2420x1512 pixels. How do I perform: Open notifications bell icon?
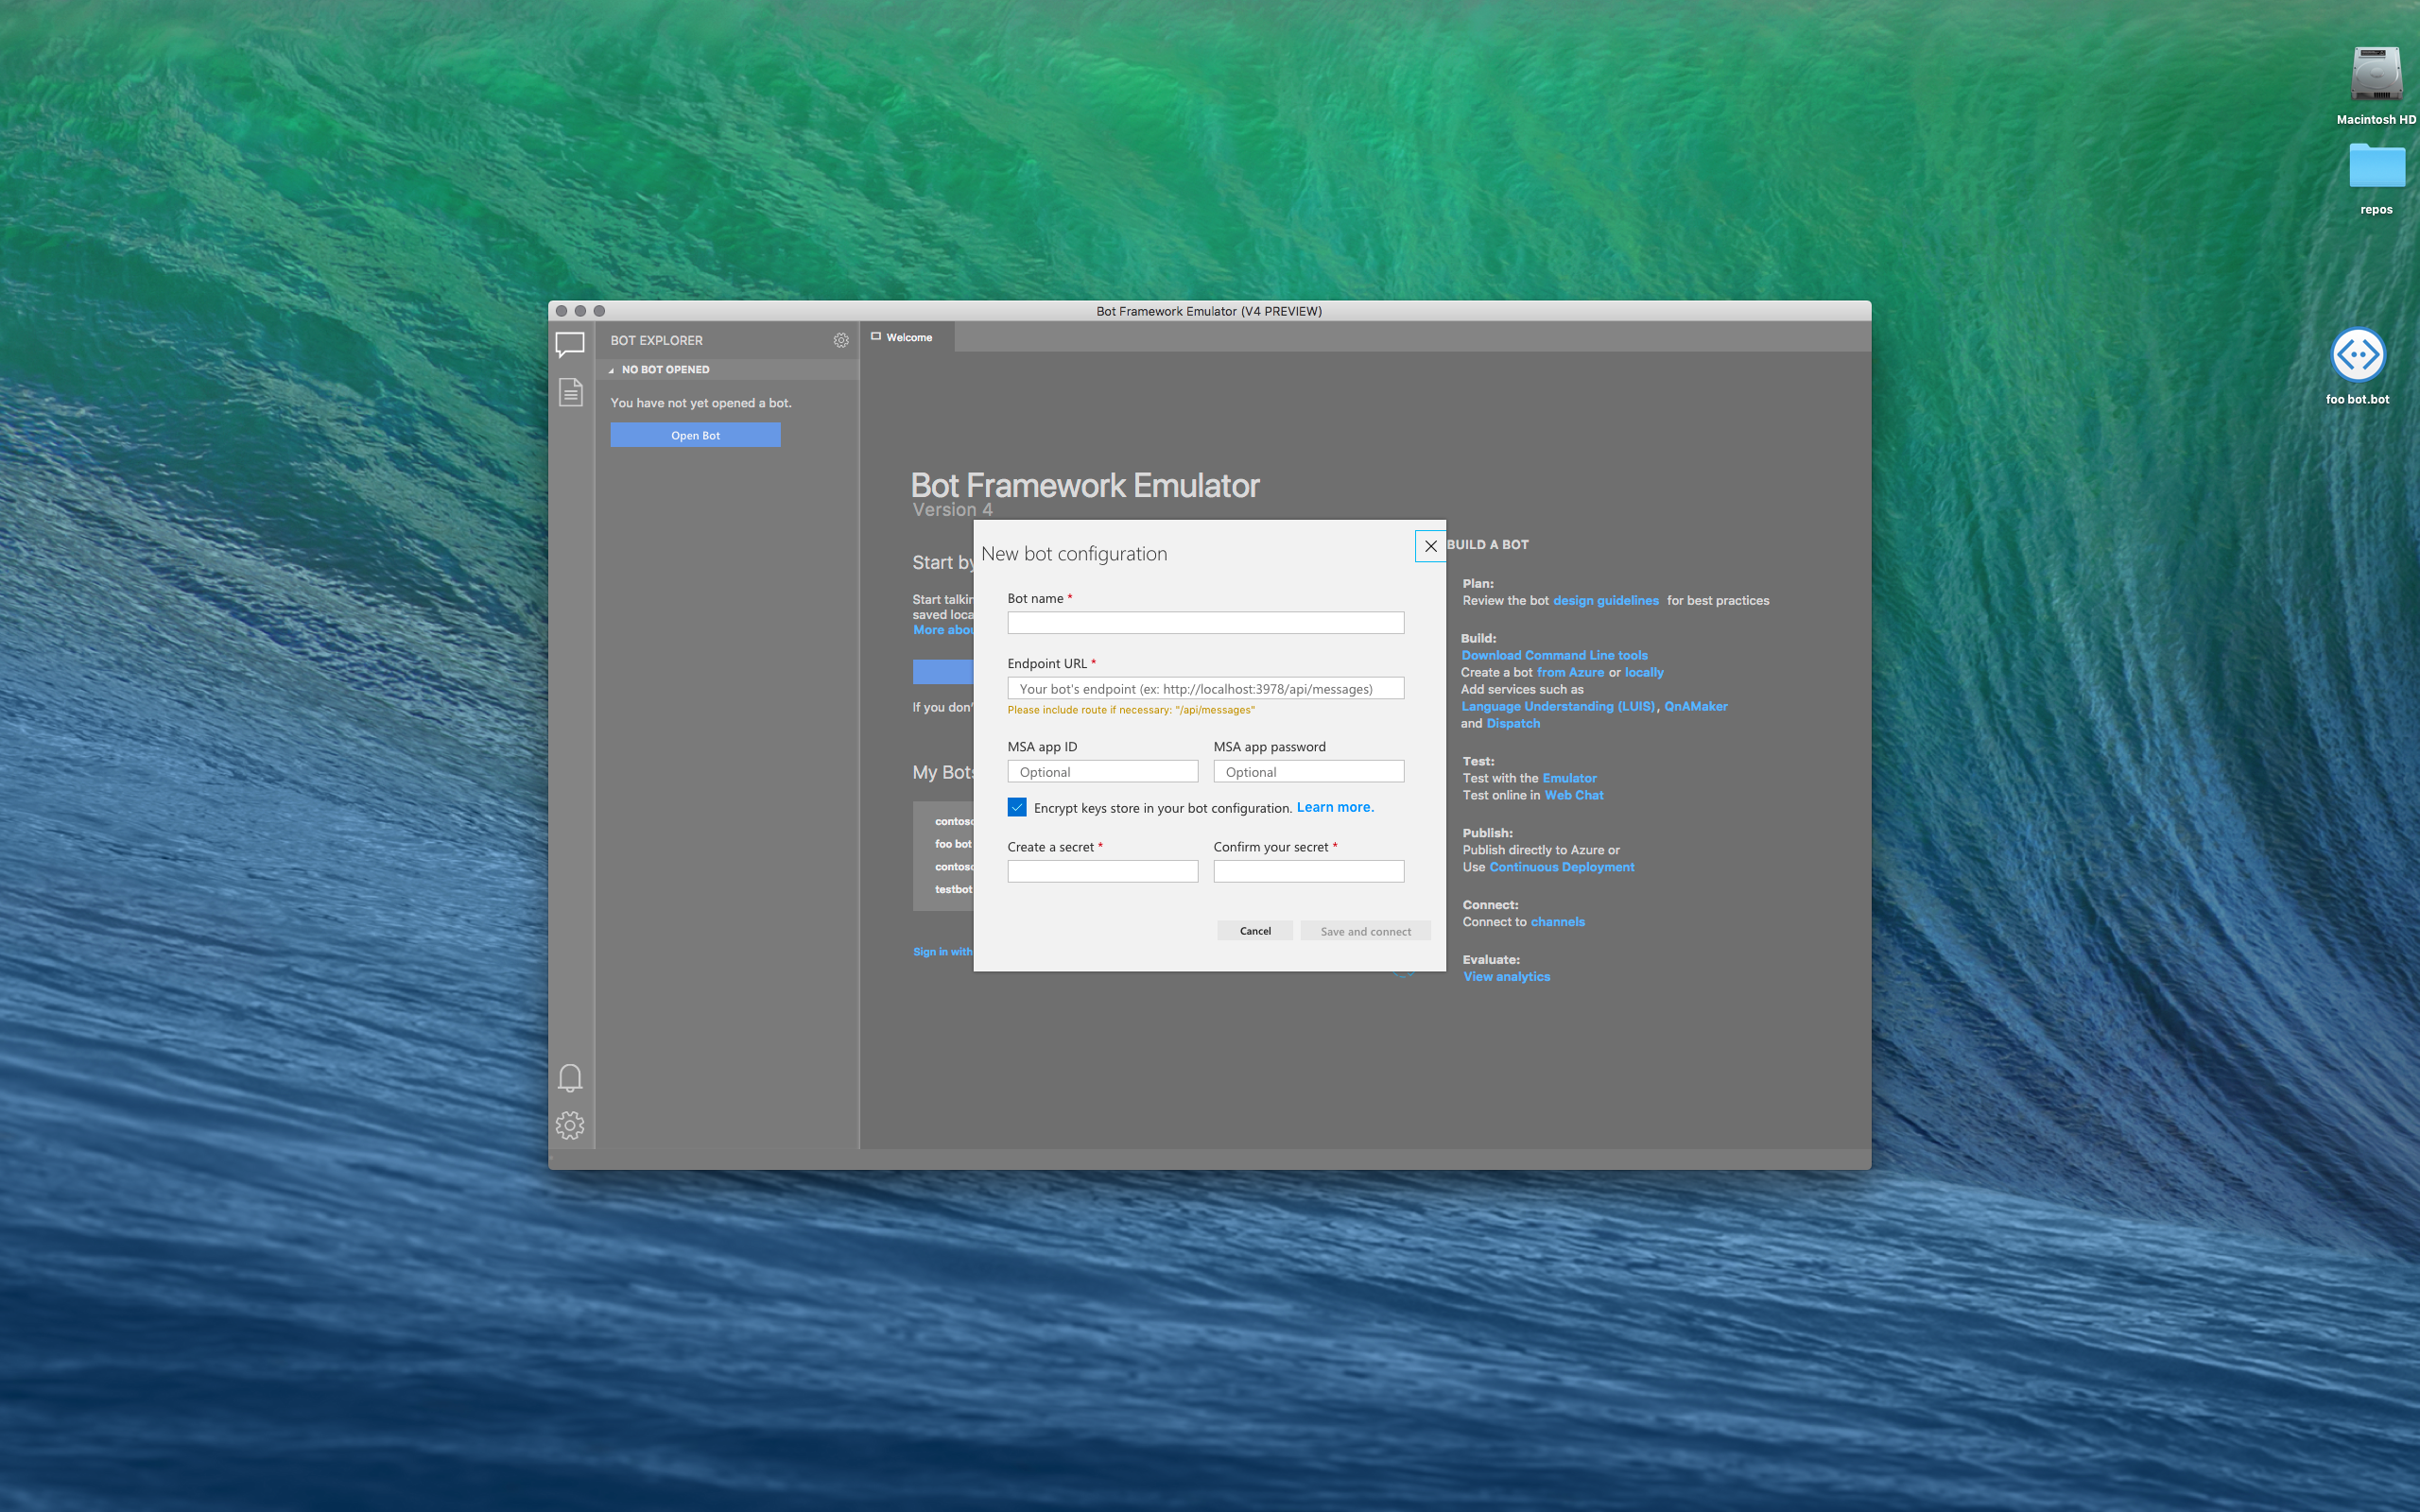click(570, 1078)
